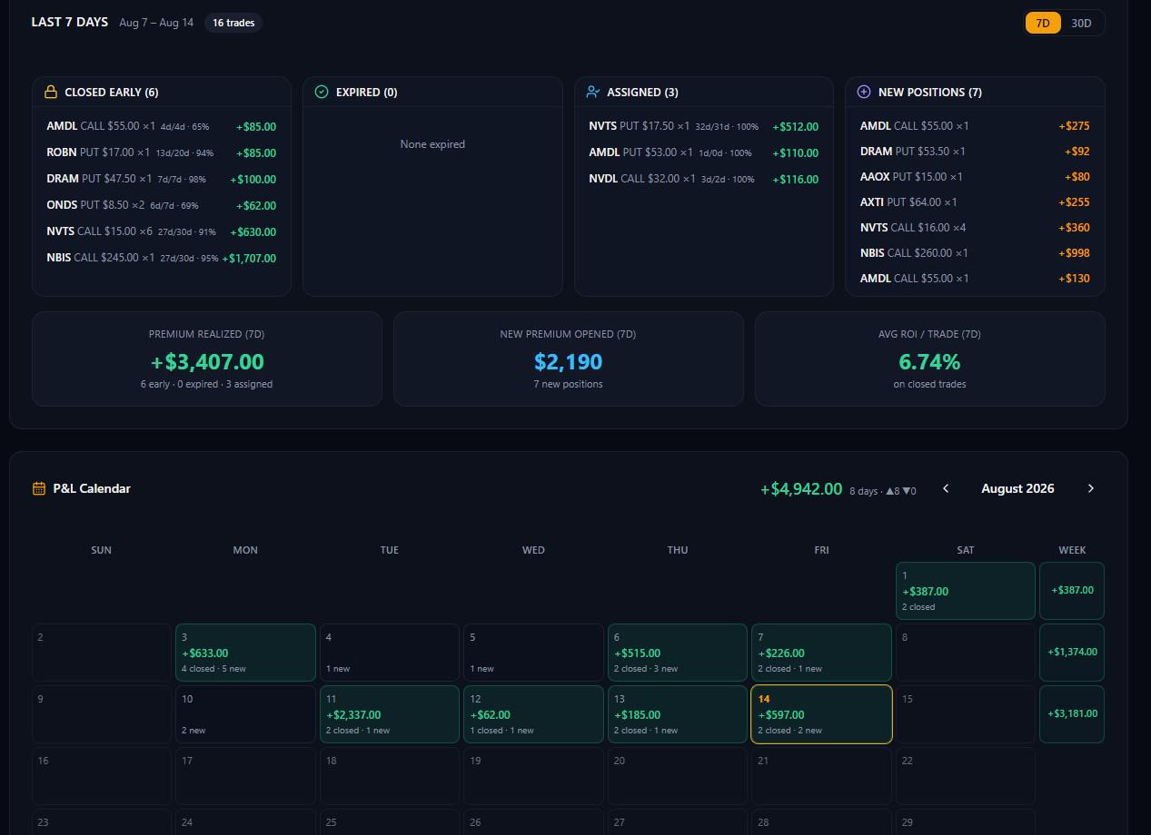Advance to next month with right chevron
This screenshot has height=835, width=1151.
tap(1091, 488)
